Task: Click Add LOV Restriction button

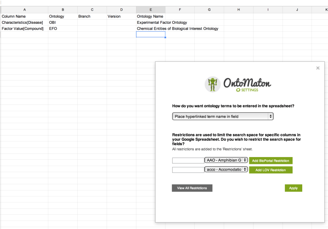Action: tap(271, 170)
